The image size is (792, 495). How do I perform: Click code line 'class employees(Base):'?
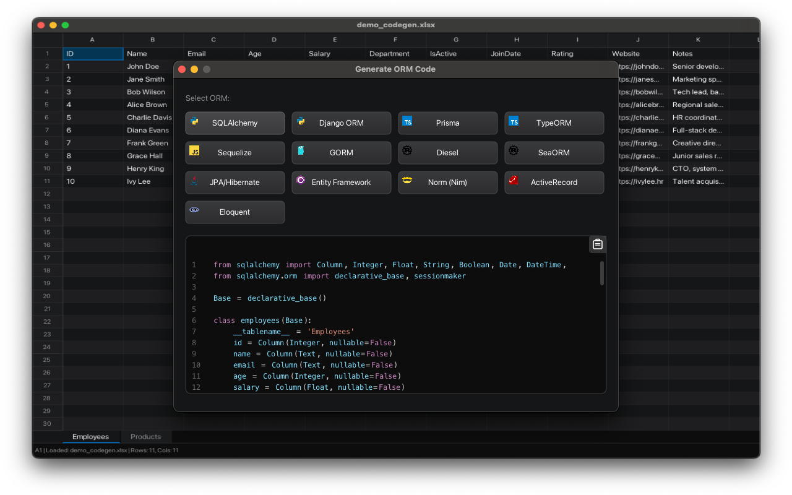(263, 321)
